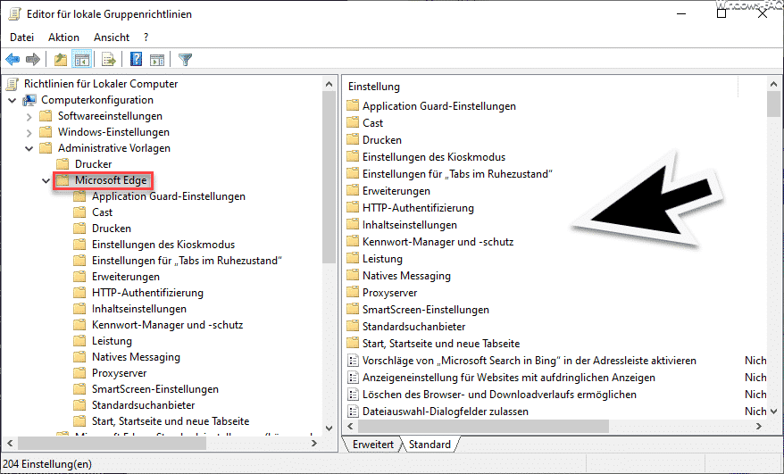Switch to the Standard tab
Screen dimensions: 784x474
pos(430,444)
